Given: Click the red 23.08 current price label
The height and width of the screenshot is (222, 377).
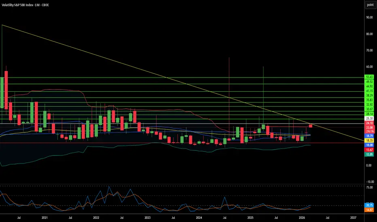Looking at the screenshot, I should point(369,128).
